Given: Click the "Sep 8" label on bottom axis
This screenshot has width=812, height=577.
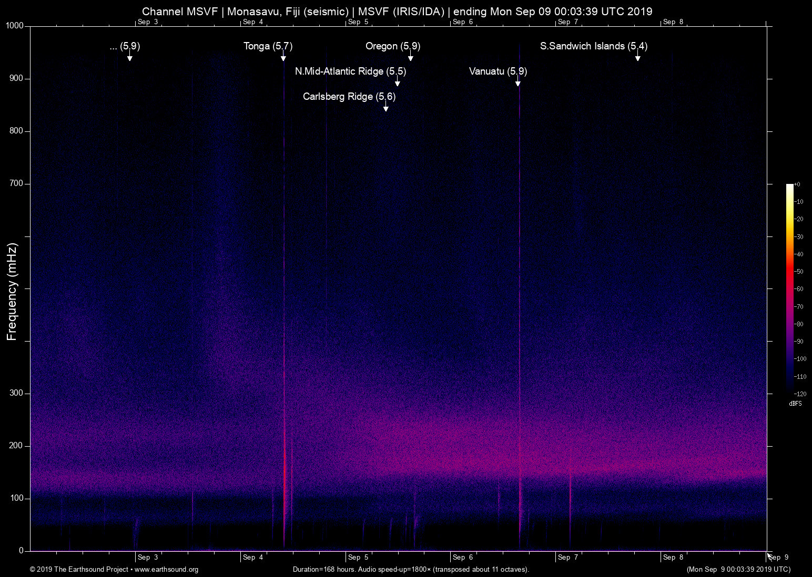Looking at the screenshot, I should point(674,558).
